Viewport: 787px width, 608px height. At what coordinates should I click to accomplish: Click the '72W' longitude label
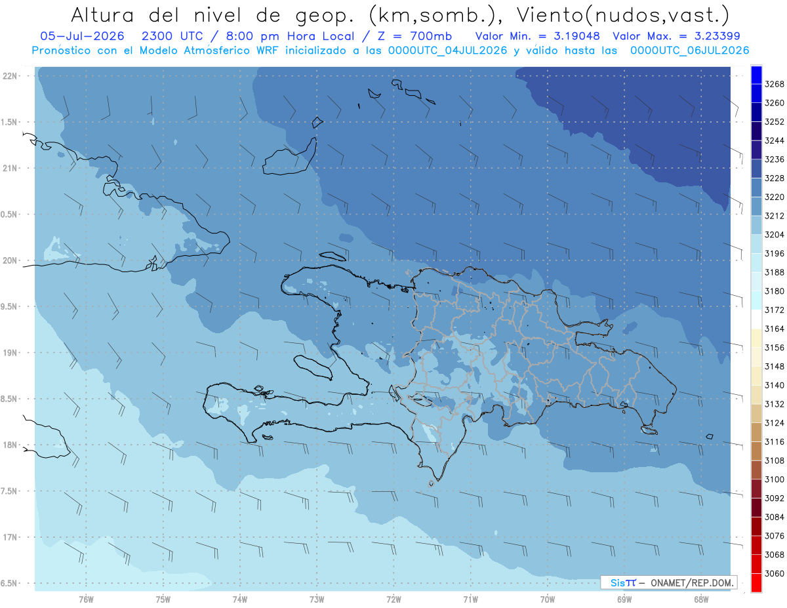click(393, 599)
